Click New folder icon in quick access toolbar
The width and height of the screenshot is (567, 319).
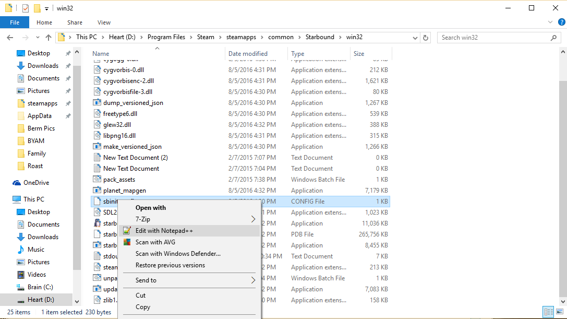coord(37,8)
